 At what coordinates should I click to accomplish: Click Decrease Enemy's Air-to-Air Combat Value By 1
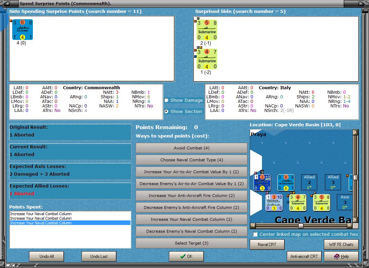(x=192, y=184)
